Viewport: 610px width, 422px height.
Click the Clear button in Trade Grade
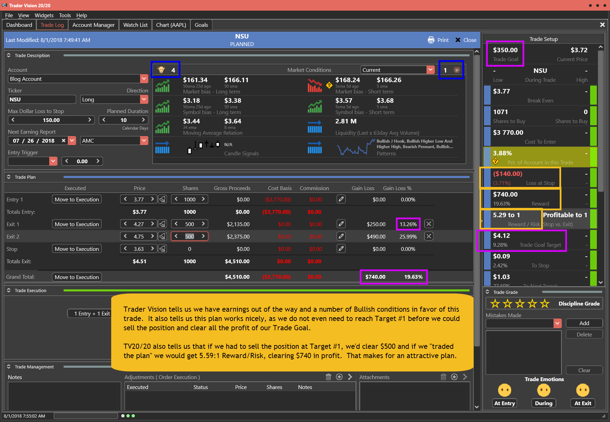click(584, 370)
